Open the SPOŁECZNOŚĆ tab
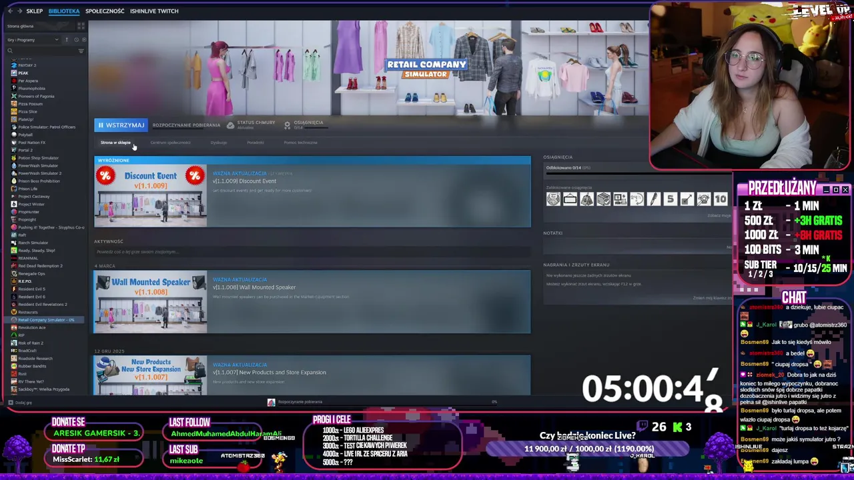The image size is (854, 480). click(105, 11)
